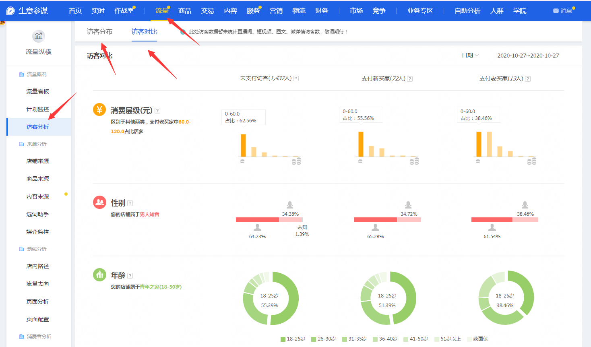591x347 pixels.
Task: Open 流量去向 in the sidebar
Action: pos(39,284)
